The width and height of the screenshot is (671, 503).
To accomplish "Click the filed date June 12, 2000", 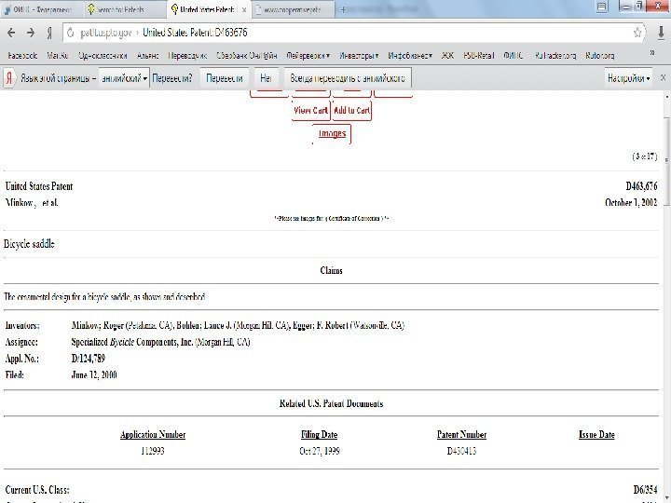I will tap(94, 374).
